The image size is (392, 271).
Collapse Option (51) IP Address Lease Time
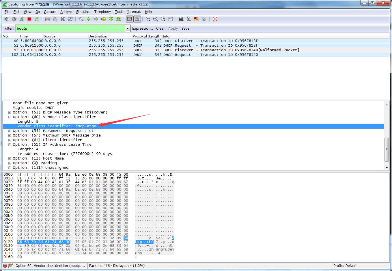(x=10, y=145)
